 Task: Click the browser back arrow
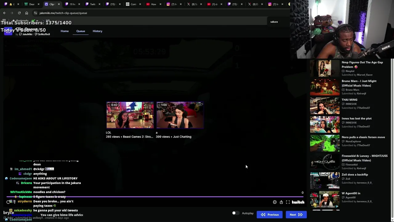click(x=4, y=13)
